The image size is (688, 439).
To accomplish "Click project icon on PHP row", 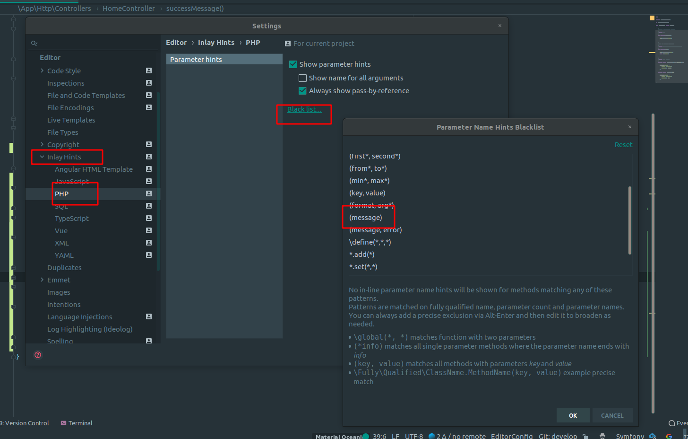I will coord(149,193).
